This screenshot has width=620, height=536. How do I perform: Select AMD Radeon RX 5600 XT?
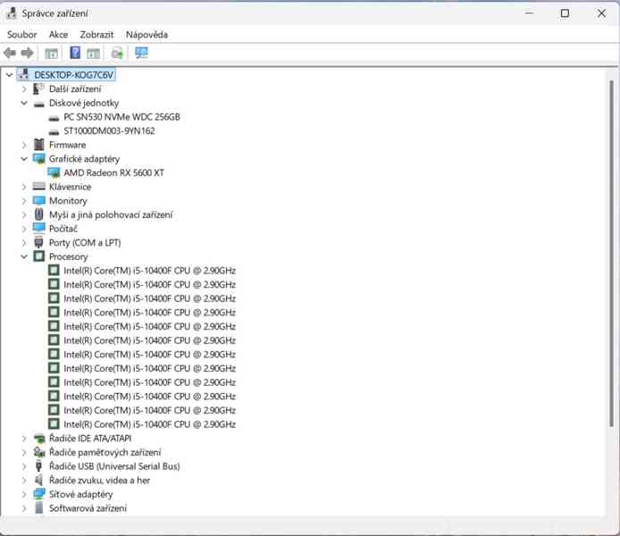point(113,172)
